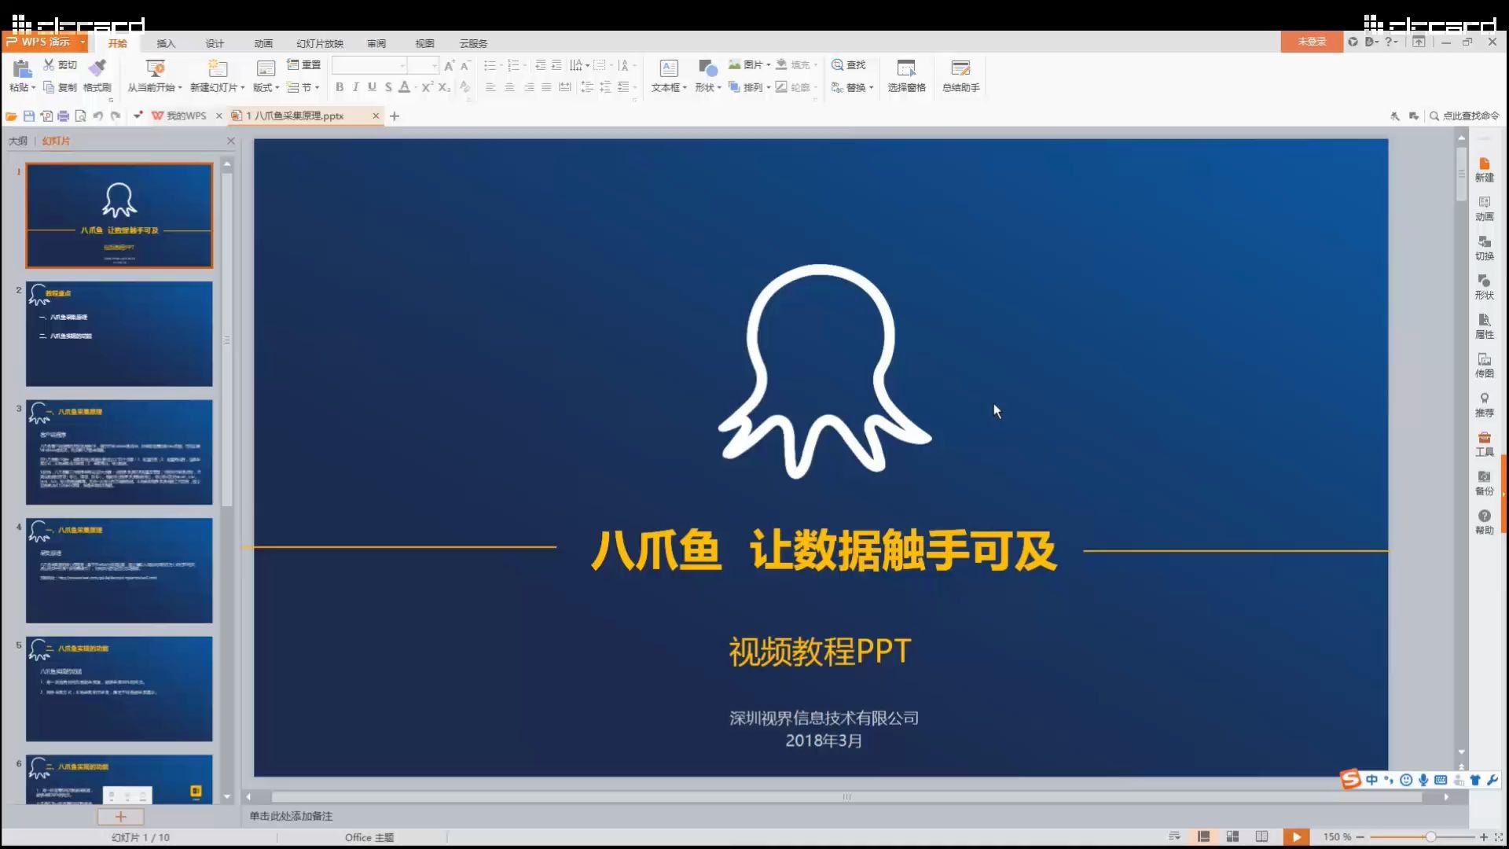
Task: Open the Summary Assistant (总结助手)
Action: pyautogui.click(x=960, y=76)
